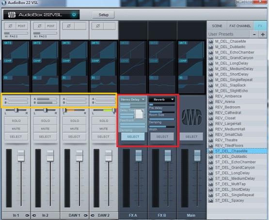Click the Main volume fader
This screenshot has width=269, height=220.
(197, 156)
